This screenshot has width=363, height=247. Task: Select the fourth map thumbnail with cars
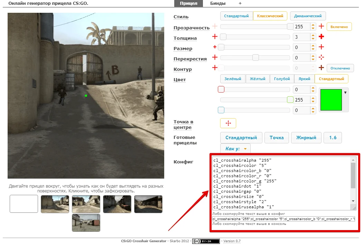pos(117,204)
